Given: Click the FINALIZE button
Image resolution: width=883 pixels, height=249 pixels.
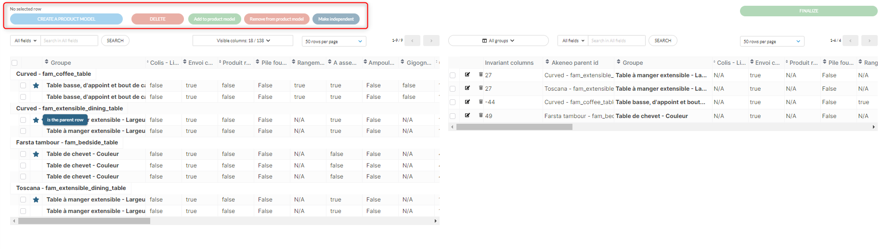Looking at the screenshot, I should (808, 11).
